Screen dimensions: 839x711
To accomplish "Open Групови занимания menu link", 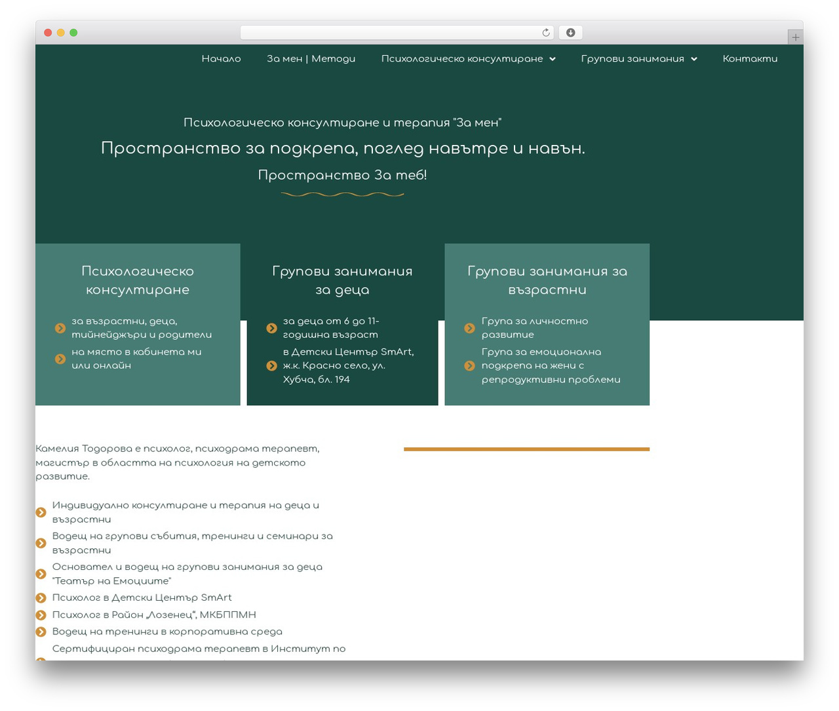I will [633, 58].
